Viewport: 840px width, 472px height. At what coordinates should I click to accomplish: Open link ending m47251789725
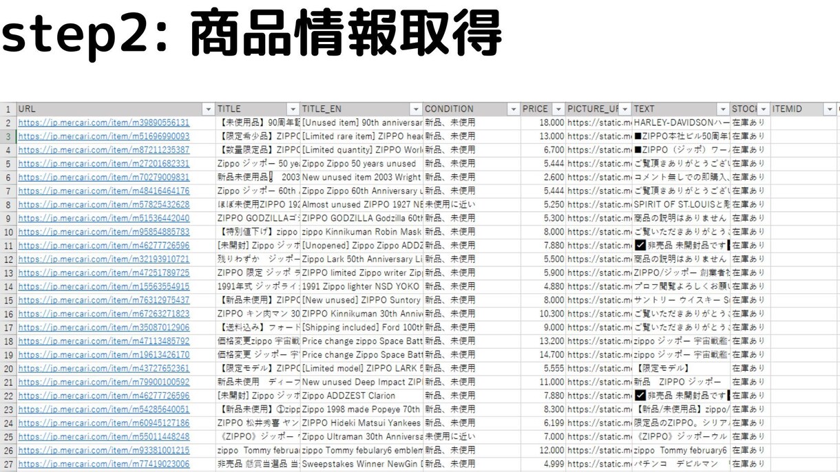pyautogui.click(x=104, y=272)
